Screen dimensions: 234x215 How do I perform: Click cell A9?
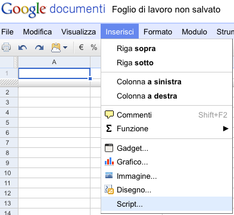tap(54, 163)
